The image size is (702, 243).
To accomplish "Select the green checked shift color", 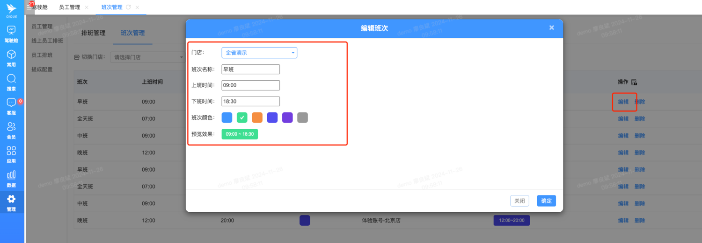I will (242, 118).
